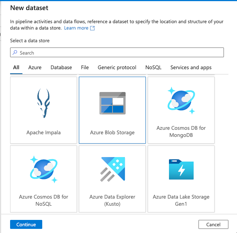This screenshot has width=237, height=233.
Task: Switch to the All tab
Action: (16, 67)
